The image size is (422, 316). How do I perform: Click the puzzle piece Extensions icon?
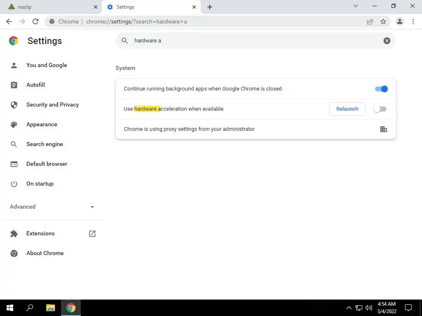point(14,234)
